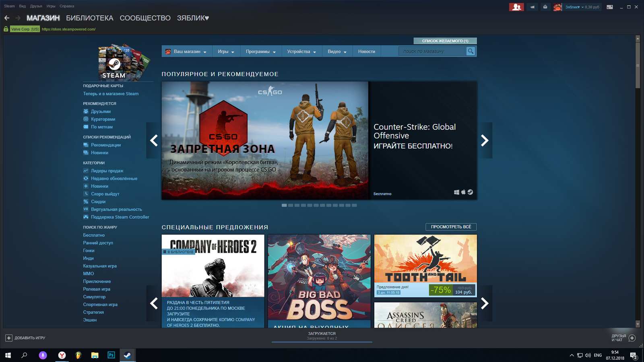
Task: Open the announcements megaphone icon
Action: pos(533,7)
